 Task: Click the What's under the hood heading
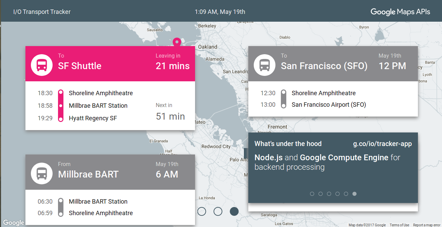coord(288,144)
